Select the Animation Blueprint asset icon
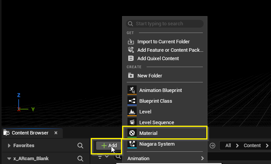The width and height of the screenshot is (271, 164). click(x=132, y=90)
